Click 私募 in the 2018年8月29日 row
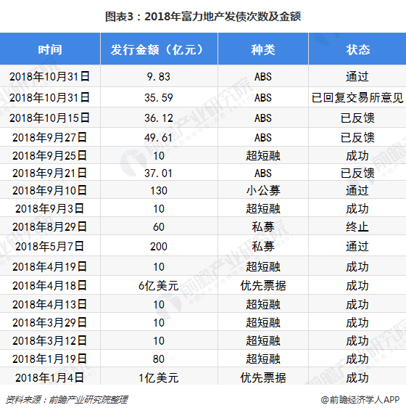The height and width of the screenshot is (413, 406). coord(263,226)
